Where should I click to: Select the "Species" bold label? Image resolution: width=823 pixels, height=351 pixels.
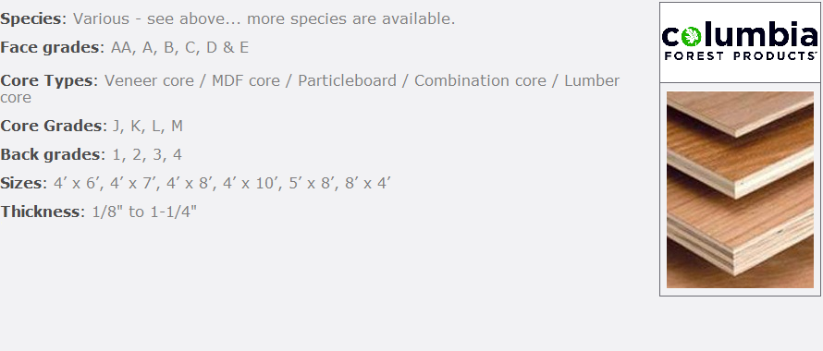pyautogui.click(x=31, y=19)
